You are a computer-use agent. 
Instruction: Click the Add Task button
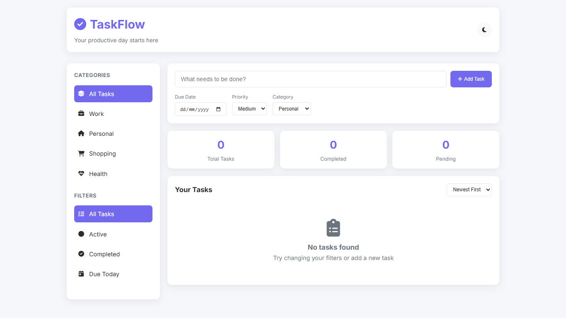[x=471, y=79]
